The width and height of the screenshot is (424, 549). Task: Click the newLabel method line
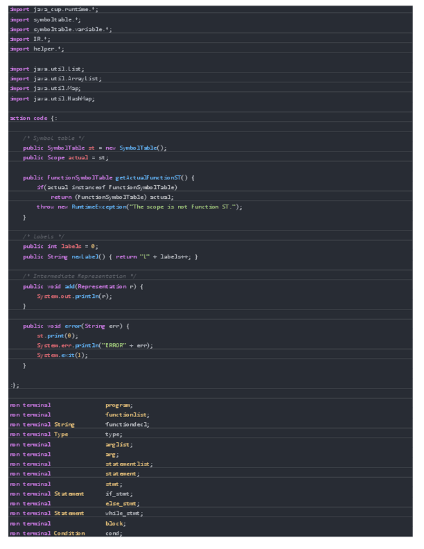click(110, 256)
